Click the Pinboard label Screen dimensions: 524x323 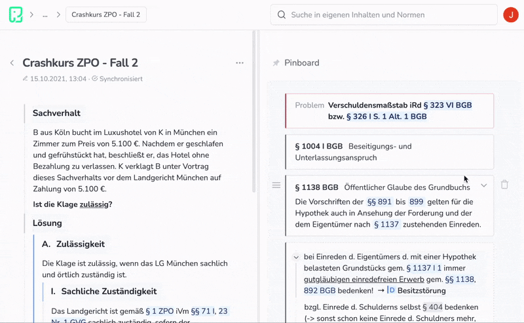pyautogui.click(x=302, y=63)
